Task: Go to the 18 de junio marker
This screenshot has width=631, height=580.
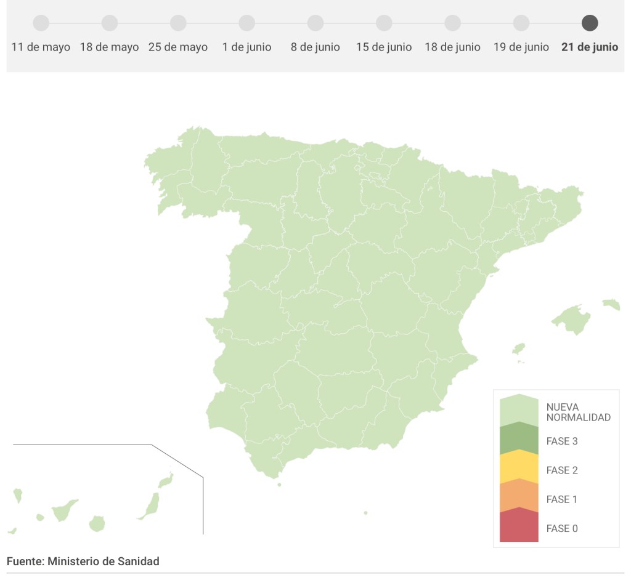Action: pyautogui.click(x=452, y=23)
